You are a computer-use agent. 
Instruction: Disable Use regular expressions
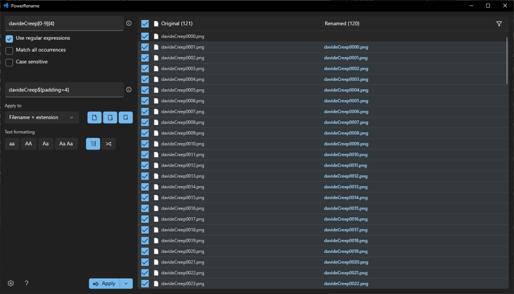coord(10,39)
